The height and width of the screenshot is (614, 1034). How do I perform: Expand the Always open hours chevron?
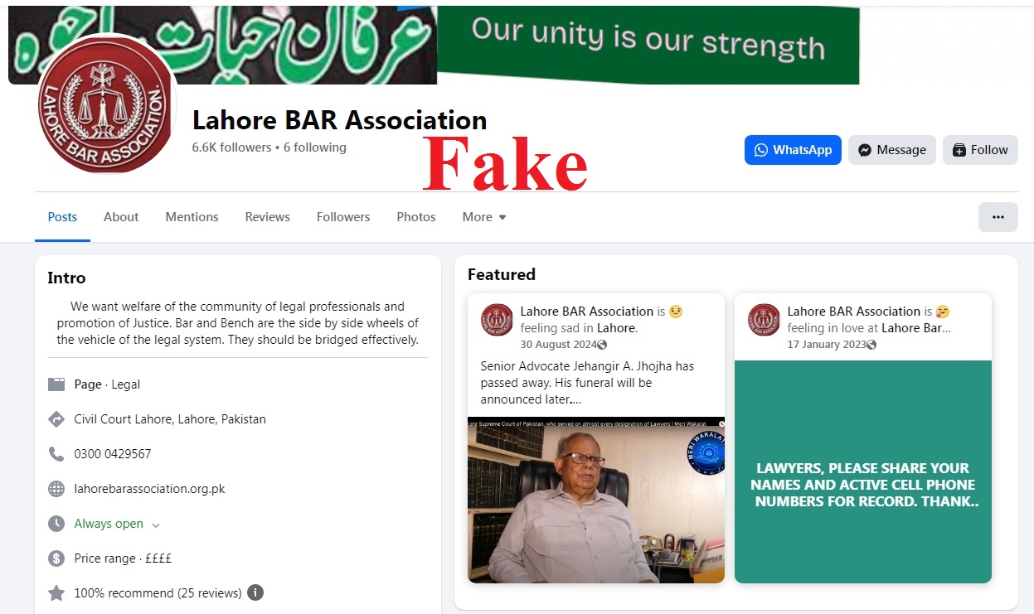(156, 525)
